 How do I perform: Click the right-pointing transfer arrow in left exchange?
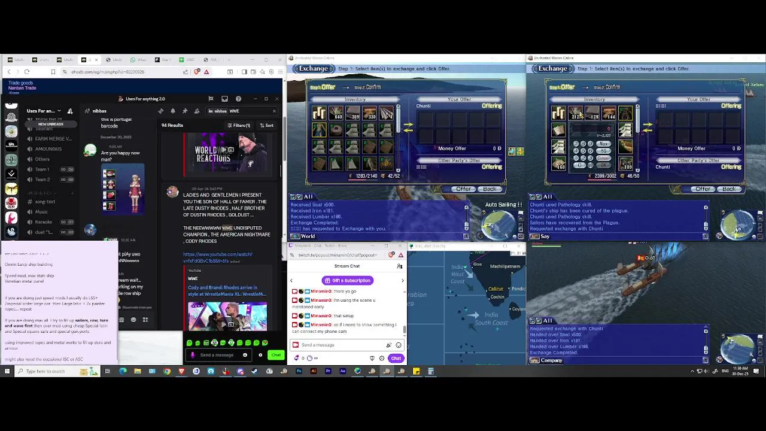click(408, 125)
